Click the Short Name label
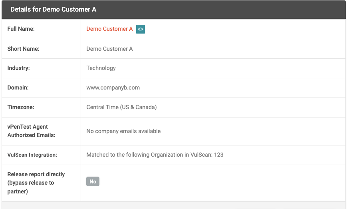347x209 pixels. (x=23, y=49)
